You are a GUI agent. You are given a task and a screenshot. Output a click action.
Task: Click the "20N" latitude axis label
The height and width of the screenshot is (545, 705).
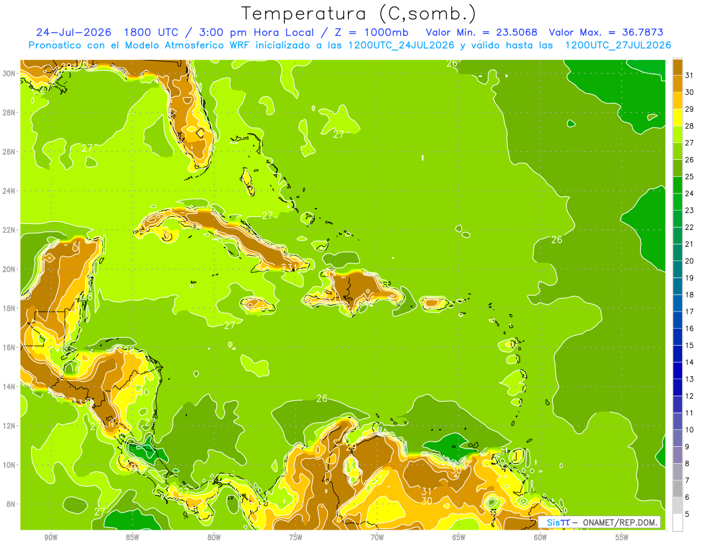[x=9, y=269]
